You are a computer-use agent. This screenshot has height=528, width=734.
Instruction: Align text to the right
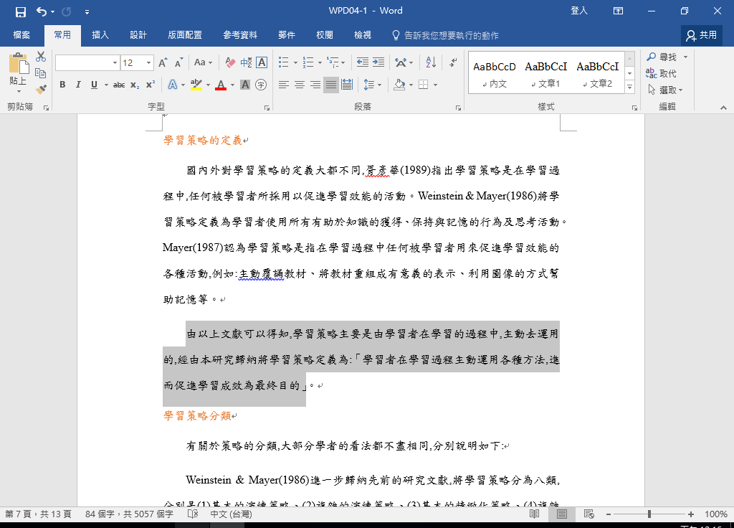315,85
